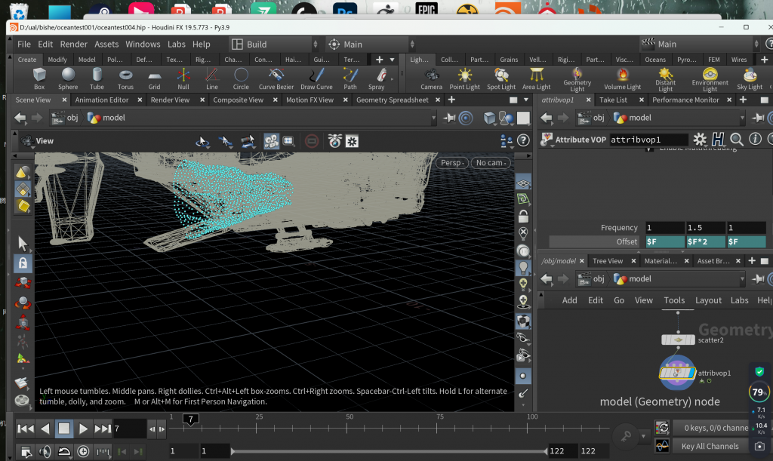Click the Frequency X value field
The width and height of the screenshot is (773, 461).
(664, 228)
